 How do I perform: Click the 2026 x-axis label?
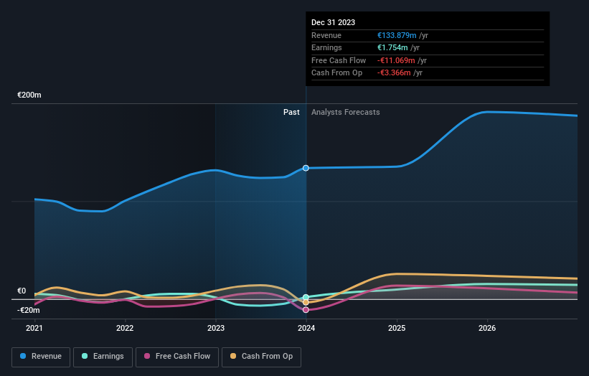(487, 328)
